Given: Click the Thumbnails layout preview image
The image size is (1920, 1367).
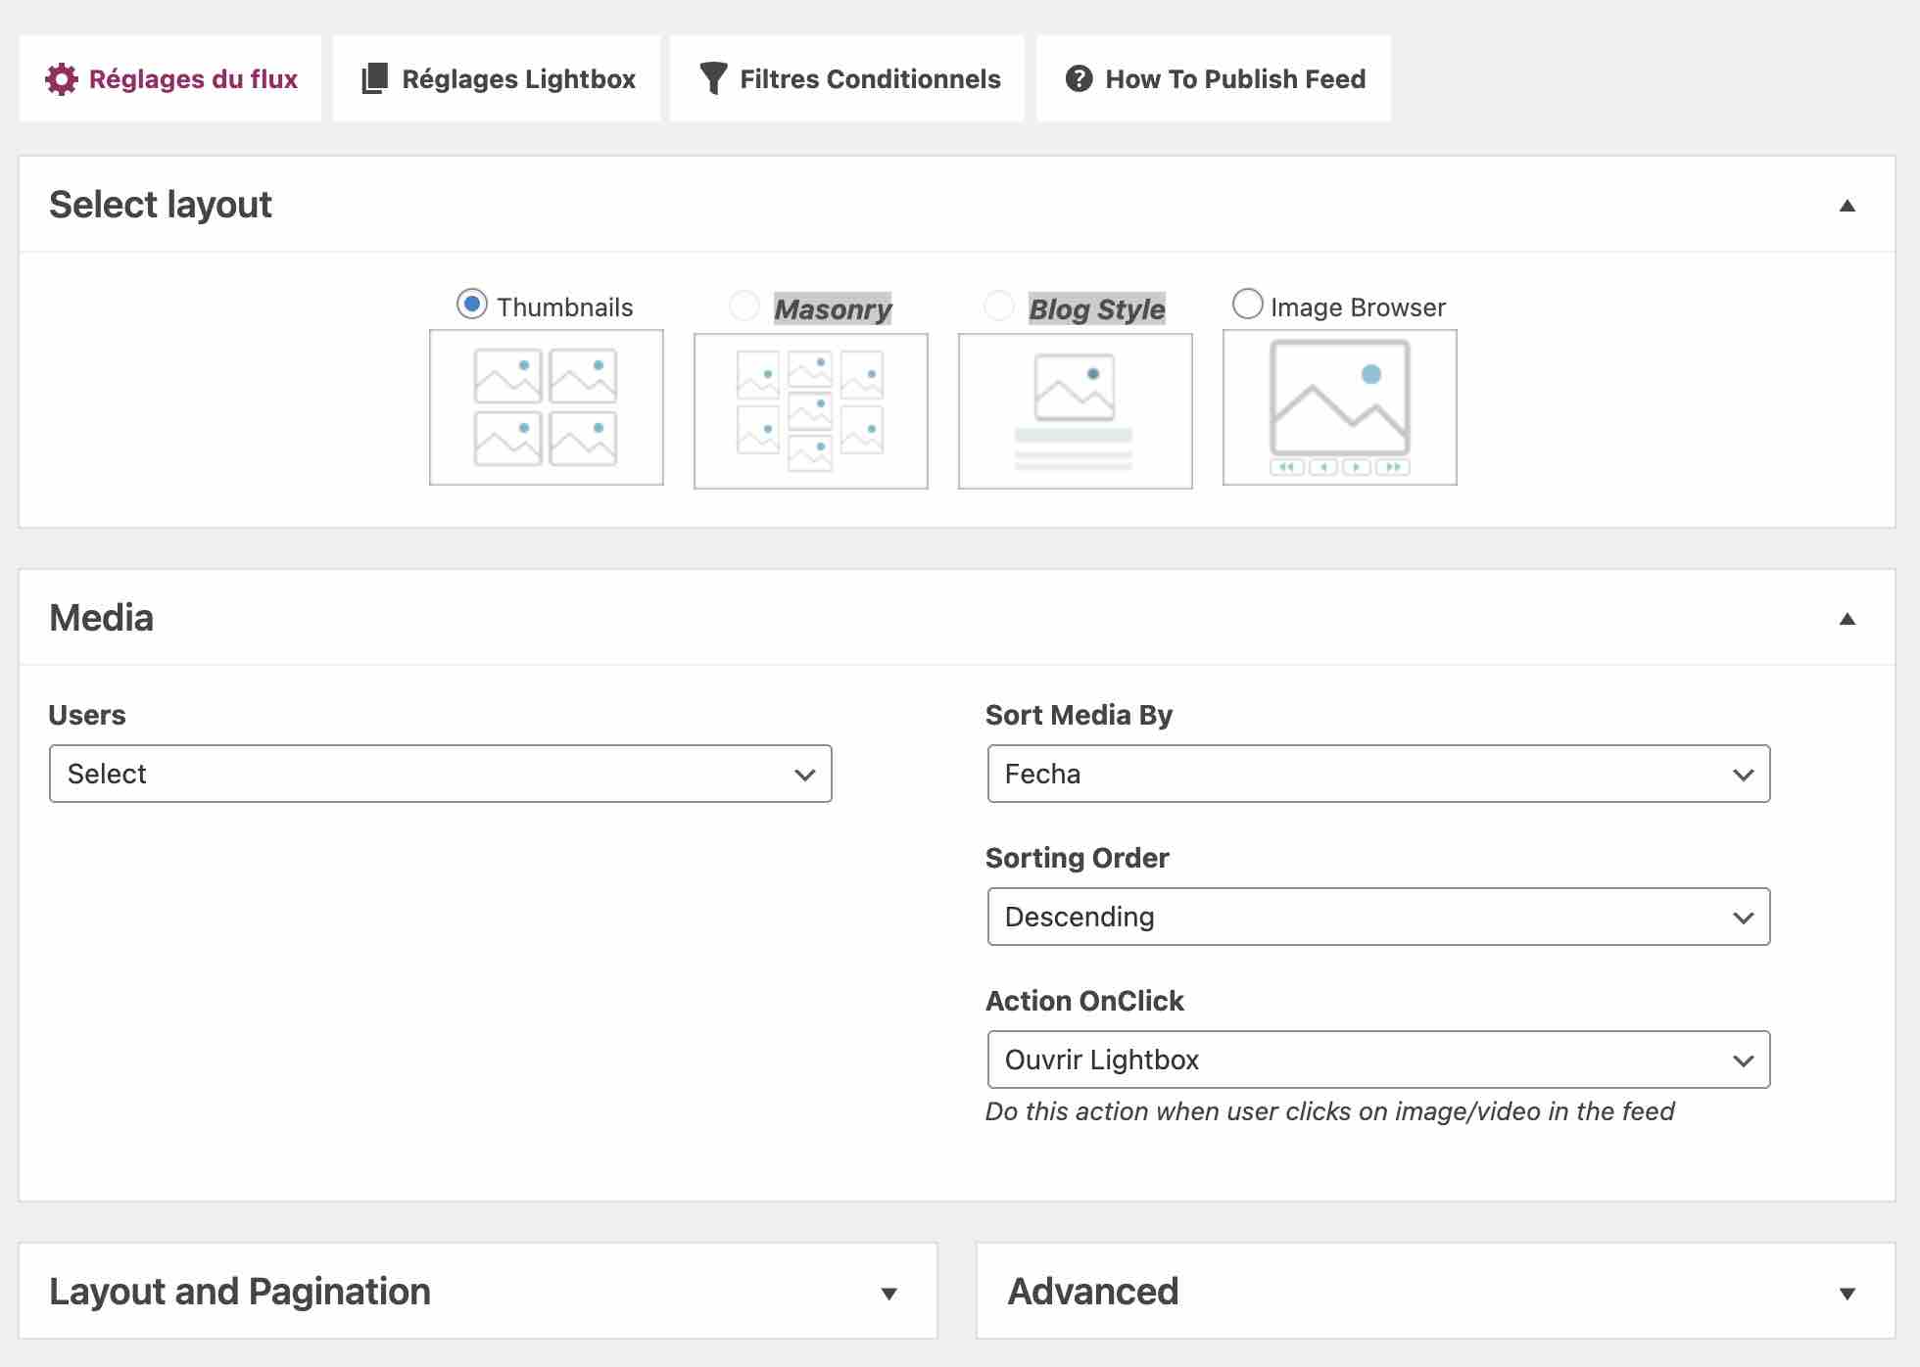Looking at the screenshot, I should pos(546,406).
